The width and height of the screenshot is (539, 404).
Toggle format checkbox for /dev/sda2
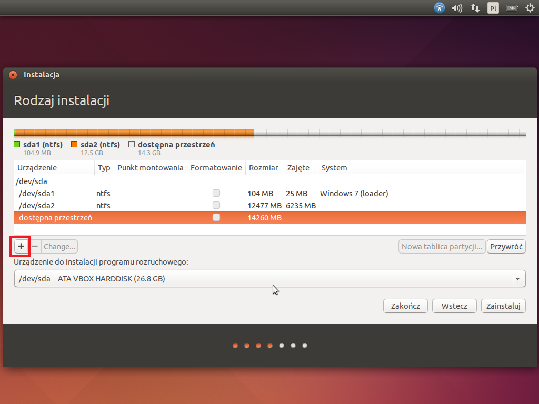click(216, 205)
